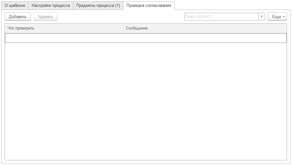Click the Сообщение column header
This screenshot has width=292, height=165.
[137, 28]
